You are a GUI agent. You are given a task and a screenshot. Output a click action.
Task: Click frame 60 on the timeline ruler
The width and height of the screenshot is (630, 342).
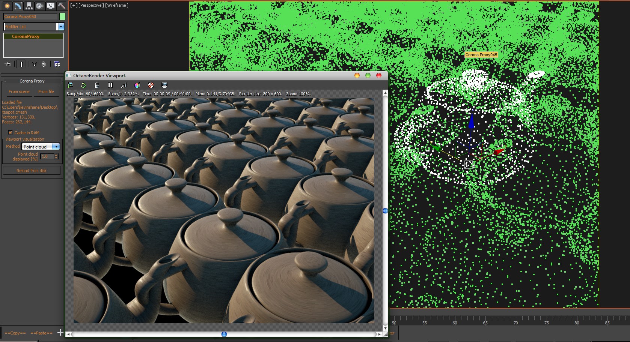[x=455, y=323]
